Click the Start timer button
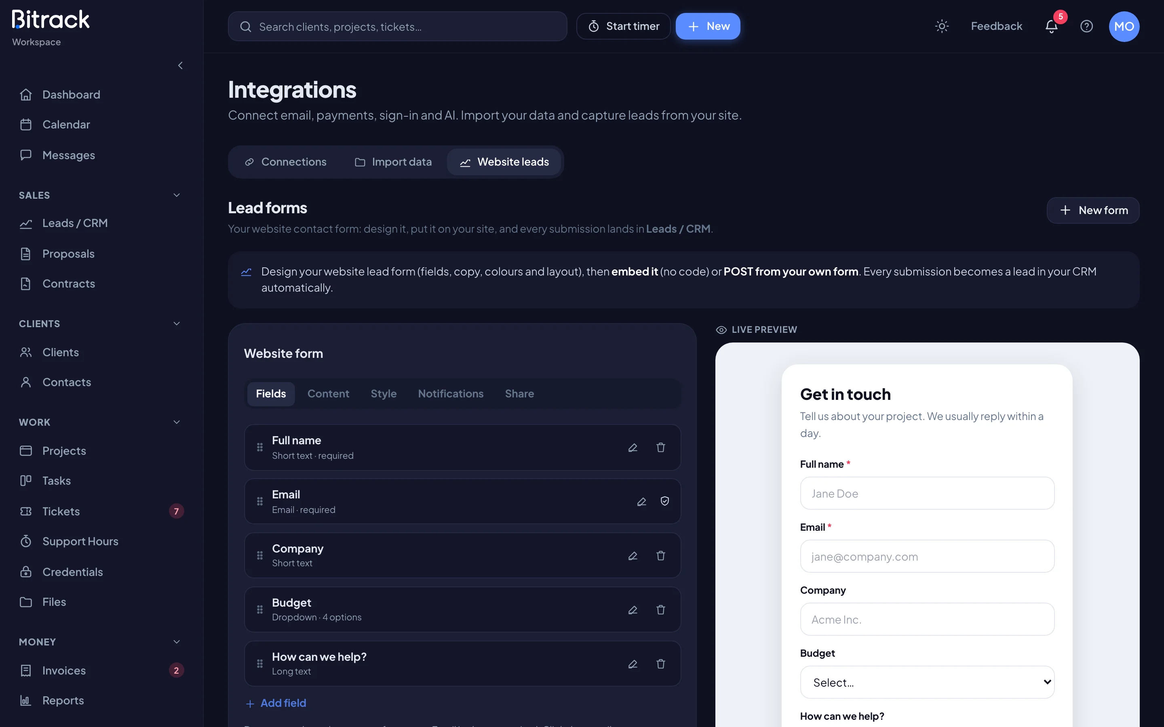The width and height of the screenshot is (1164, 727). (x=623, y=26)
